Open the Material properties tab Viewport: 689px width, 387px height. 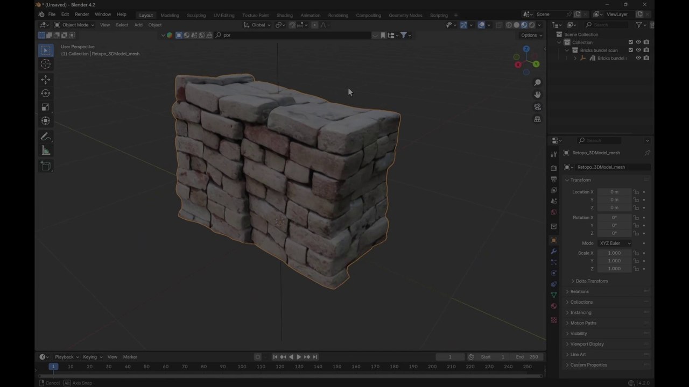[553, 306]
